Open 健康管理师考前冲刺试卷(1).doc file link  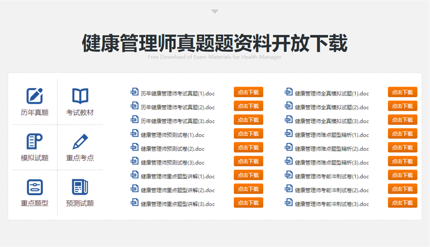pyautogui.click(x=332, y=177)
